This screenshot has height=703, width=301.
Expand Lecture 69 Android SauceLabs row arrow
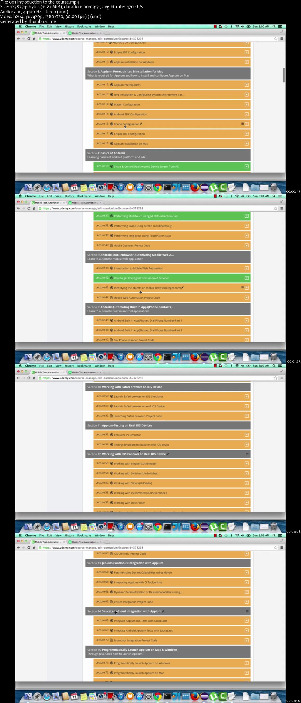(x=247, y=630)
